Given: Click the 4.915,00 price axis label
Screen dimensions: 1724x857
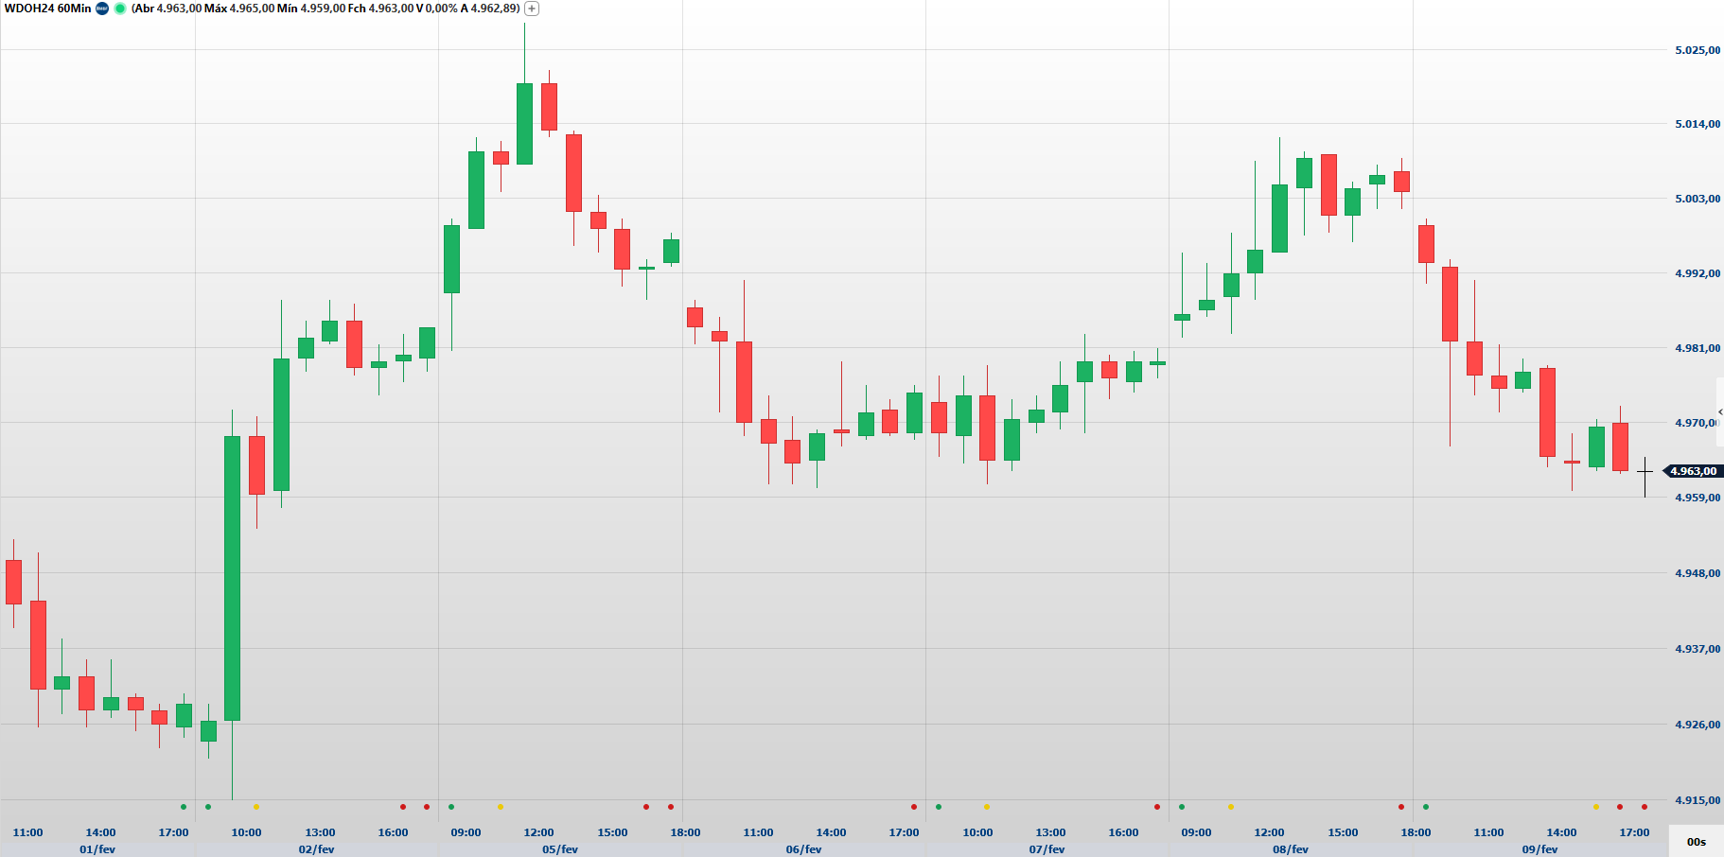Looking at the screenshot, I should click(1698, 800).
